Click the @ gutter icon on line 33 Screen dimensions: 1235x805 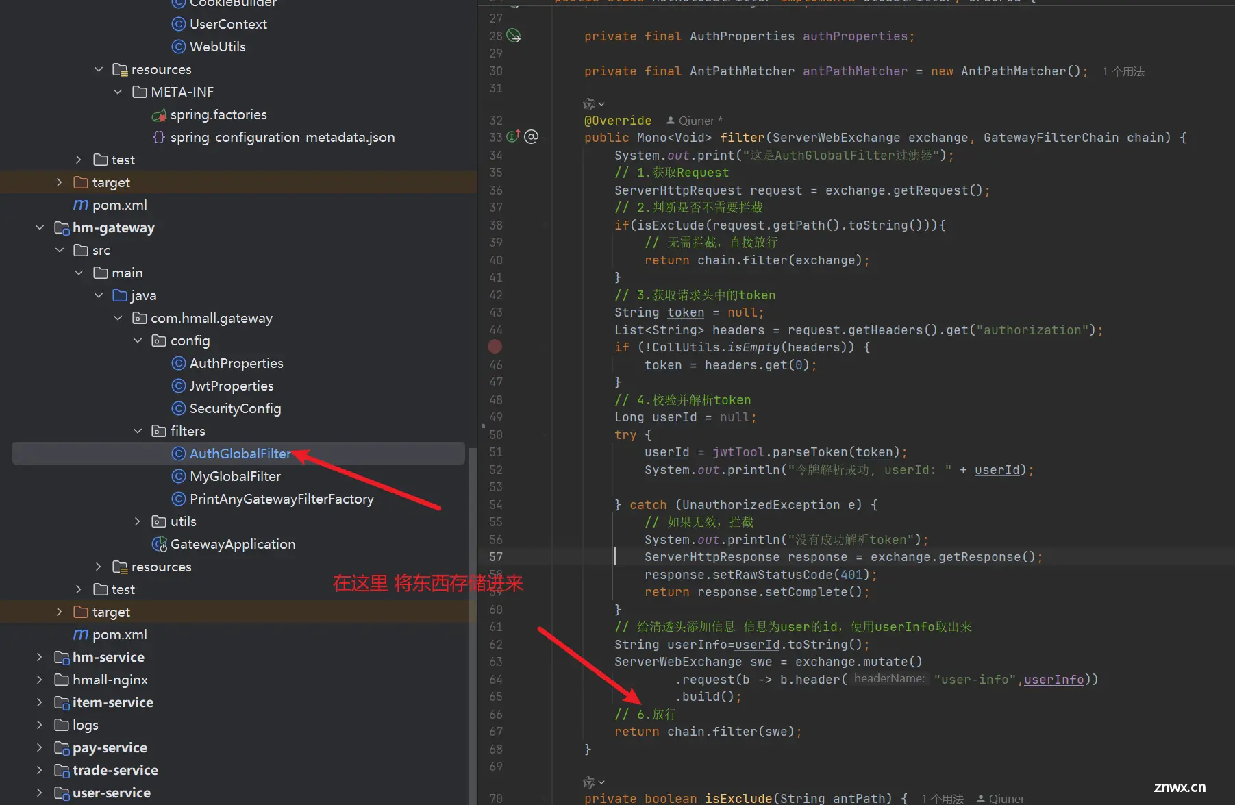click(532, 136)
